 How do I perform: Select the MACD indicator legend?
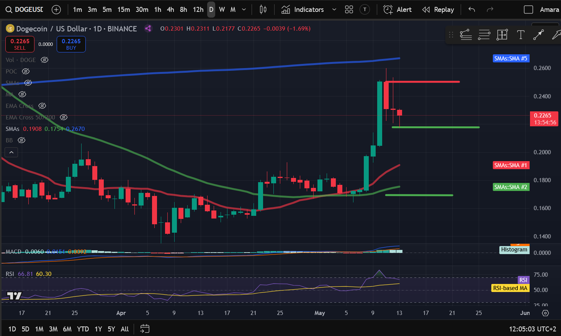coord(46,251)
